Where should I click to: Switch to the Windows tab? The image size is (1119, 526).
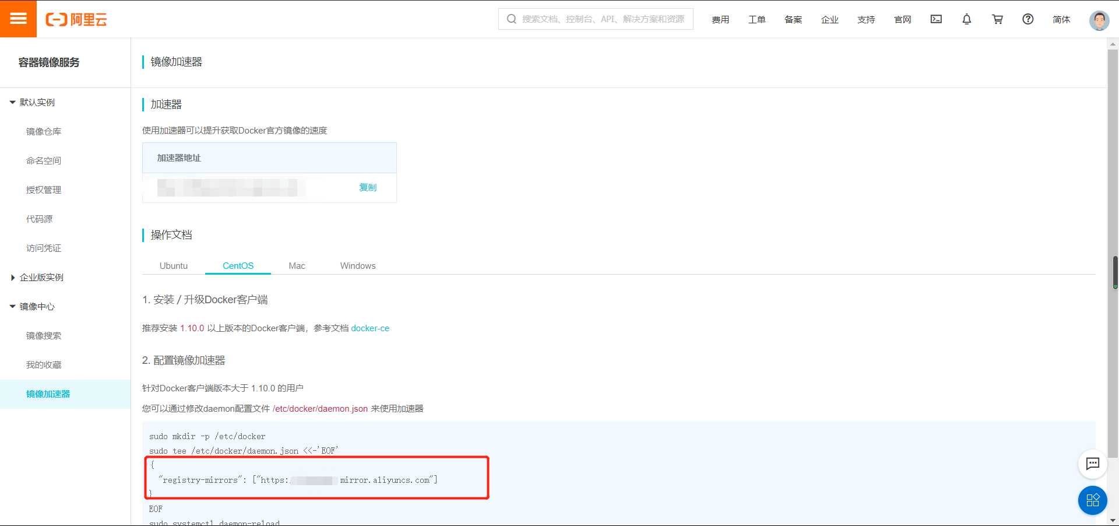pos(358,266)
